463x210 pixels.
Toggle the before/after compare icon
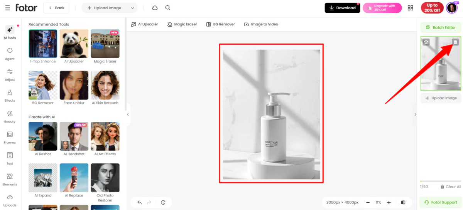(403, 202)
